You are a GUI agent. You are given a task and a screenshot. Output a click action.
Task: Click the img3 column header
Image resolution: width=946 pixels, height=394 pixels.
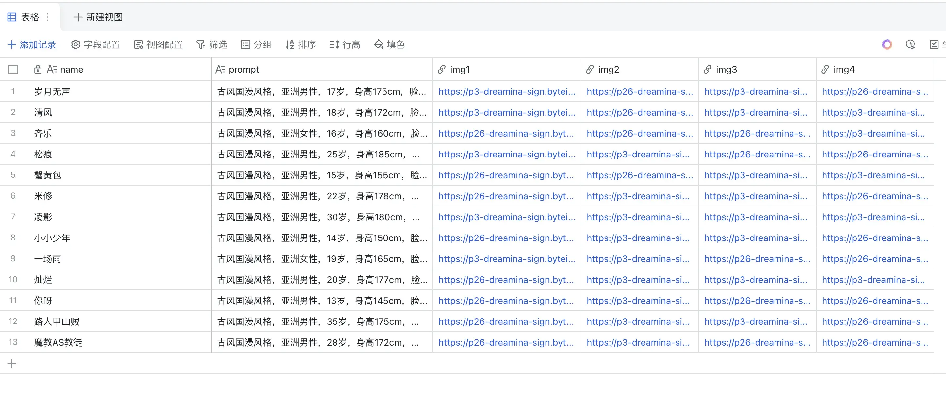tap(726, 69)
